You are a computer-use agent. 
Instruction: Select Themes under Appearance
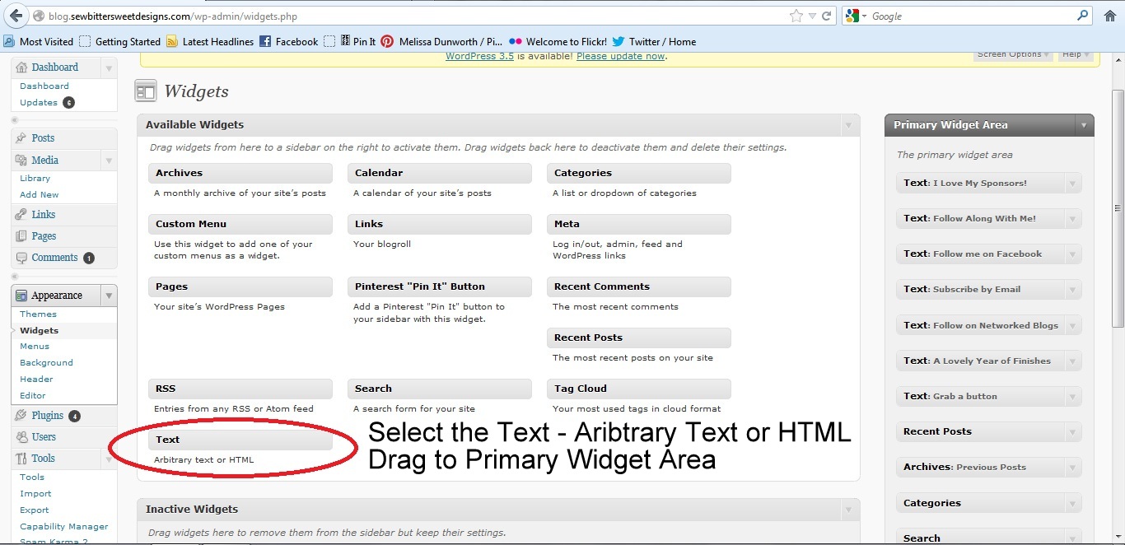point(38,314)
